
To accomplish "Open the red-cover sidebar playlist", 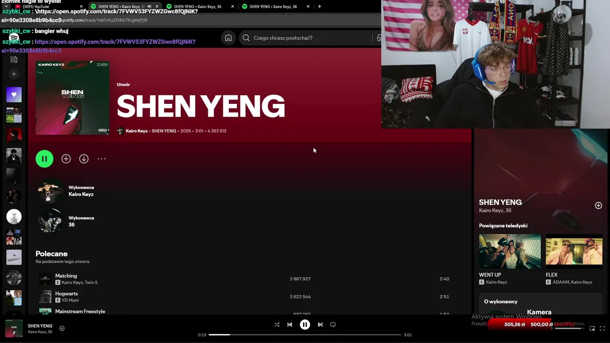I will (x=14, y=135).
